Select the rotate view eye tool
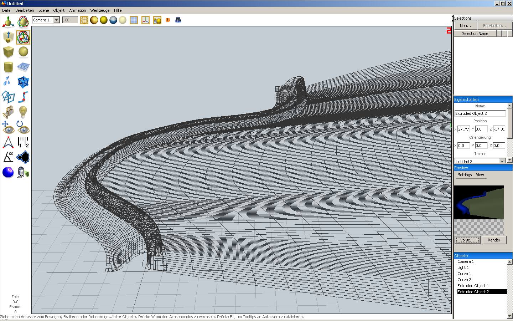This screenshot has height=321, width=513. (23, 127)
